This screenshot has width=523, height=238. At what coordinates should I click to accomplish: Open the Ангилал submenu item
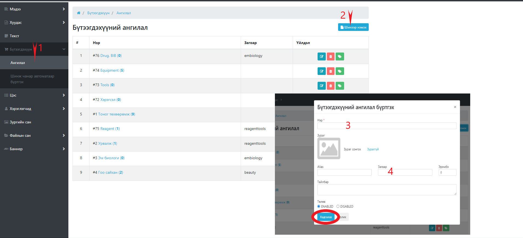[18, 63]
